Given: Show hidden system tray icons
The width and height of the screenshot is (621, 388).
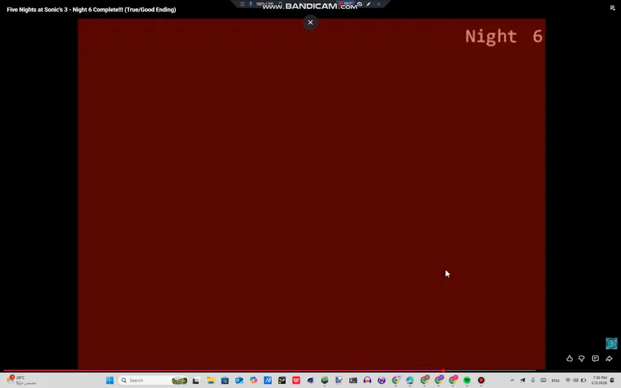Looking at the screenshot, I should click(x=512, y=380).
